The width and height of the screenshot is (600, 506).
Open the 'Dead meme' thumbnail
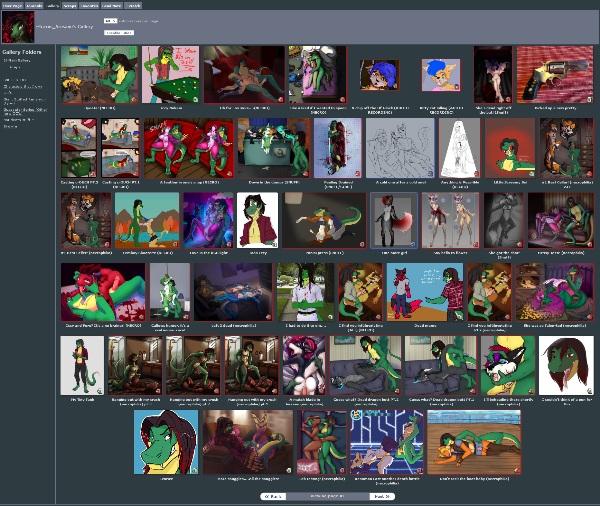(x=425, y=292)
